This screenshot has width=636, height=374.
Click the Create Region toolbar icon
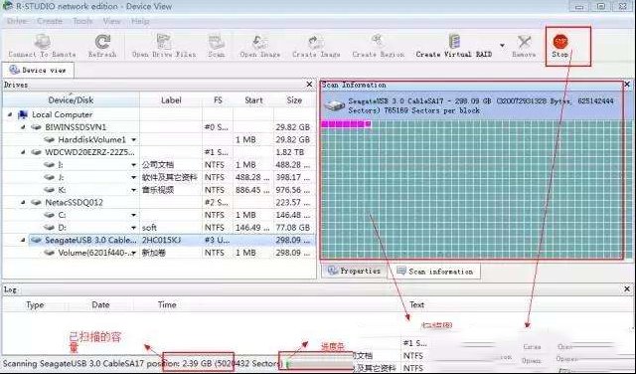coord(378,46)
